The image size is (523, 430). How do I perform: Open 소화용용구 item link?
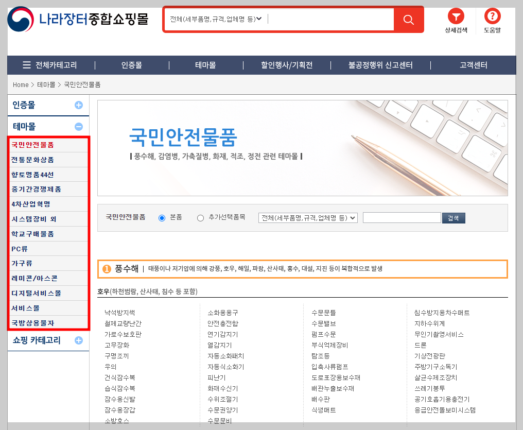[223, 313]
